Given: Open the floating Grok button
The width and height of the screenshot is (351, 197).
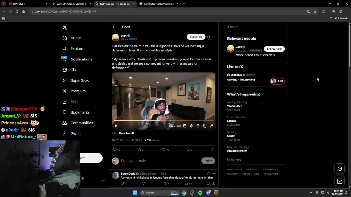Looking at the screenshot, I should [340, 169].
